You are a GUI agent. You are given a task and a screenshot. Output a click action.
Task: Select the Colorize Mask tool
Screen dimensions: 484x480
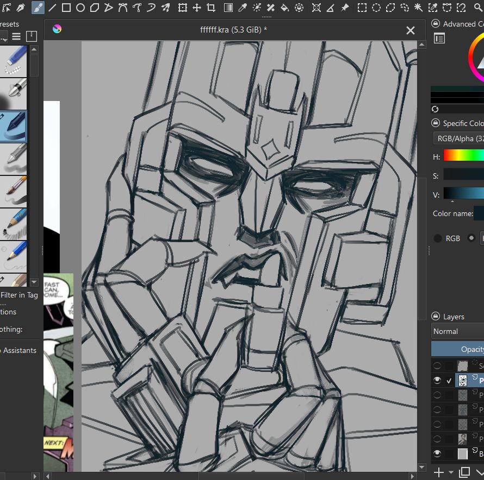pyautogui.click(x=257, y=8)
